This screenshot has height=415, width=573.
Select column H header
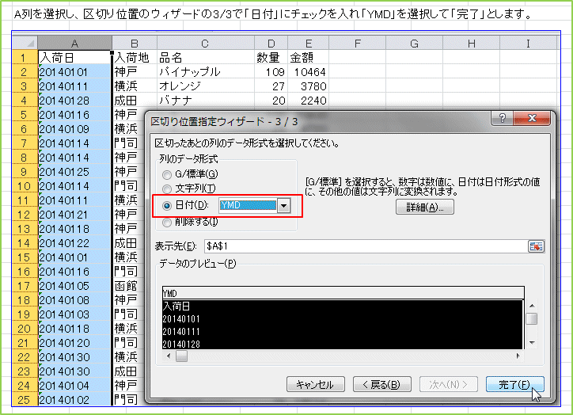472,43
